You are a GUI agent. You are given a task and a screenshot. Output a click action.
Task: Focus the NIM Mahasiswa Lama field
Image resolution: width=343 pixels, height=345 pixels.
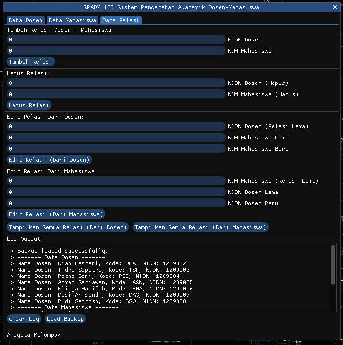coord(116,138)
